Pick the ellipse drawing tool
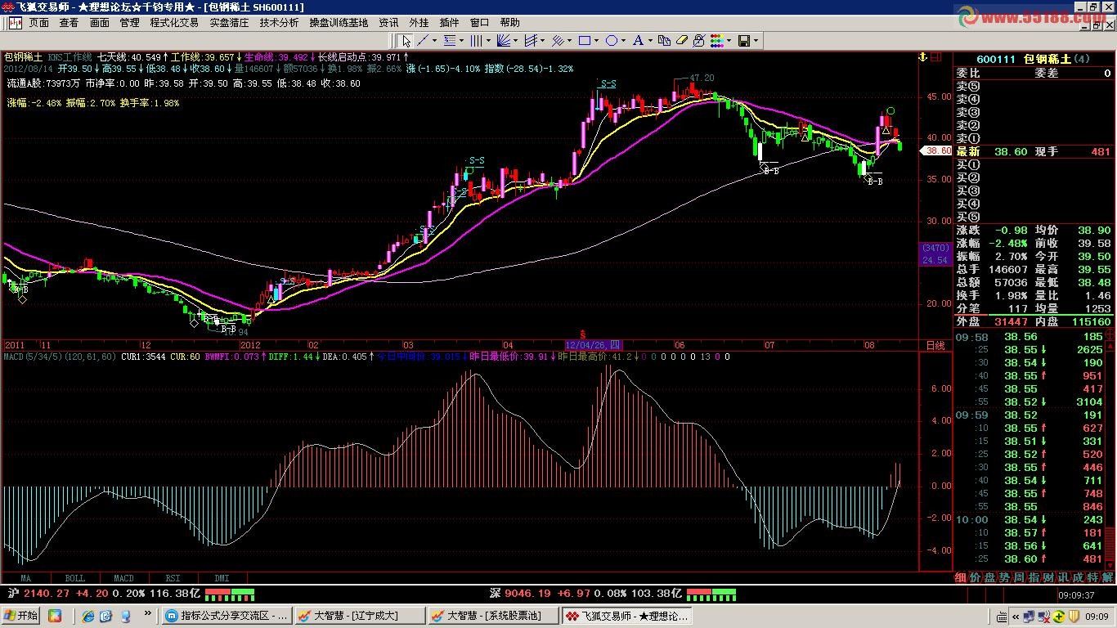The width and height of the screenshot is (1117, 628). tap(611, 40)
